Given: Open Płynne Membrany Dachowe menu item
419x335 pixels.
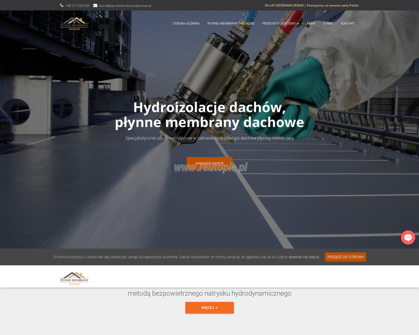Looking at the screenshot, I should (x=231, y=23).
